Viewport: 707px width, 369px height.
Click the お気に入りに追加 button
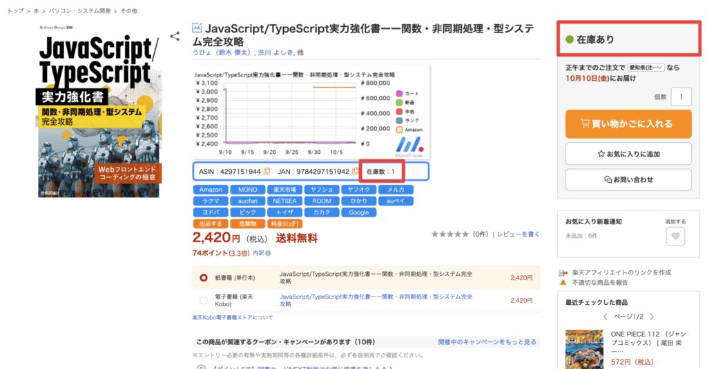tap(628, 153)
